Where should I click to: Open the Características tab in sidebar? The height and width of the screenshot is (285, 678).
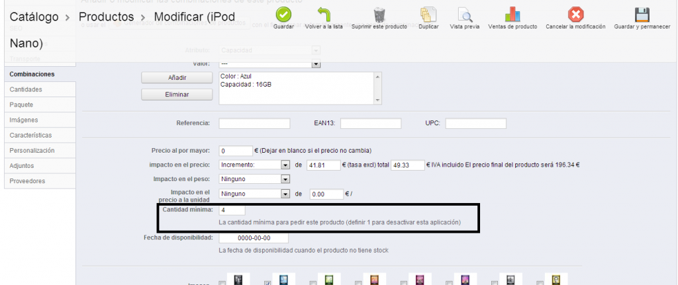30,135
